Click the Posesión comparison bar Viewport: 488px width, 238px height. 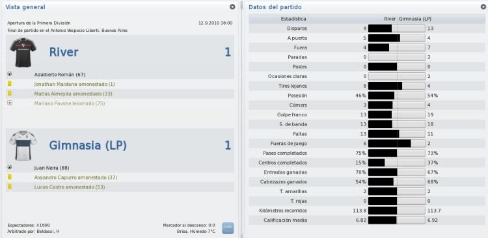(397, 96)
